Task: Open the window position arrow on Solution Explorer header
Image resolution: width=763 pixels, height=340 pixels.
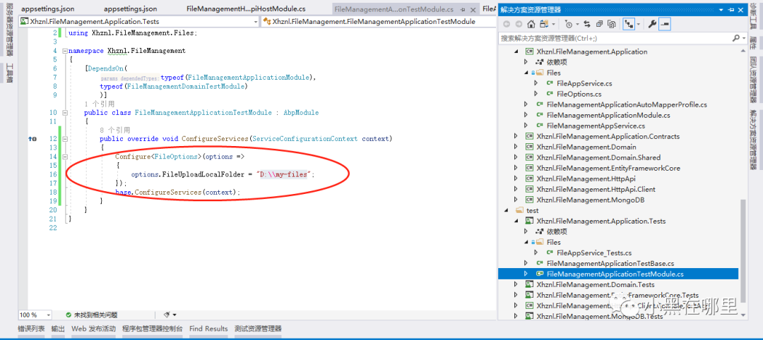Action: pyautogui.click(x=722, y=10)
